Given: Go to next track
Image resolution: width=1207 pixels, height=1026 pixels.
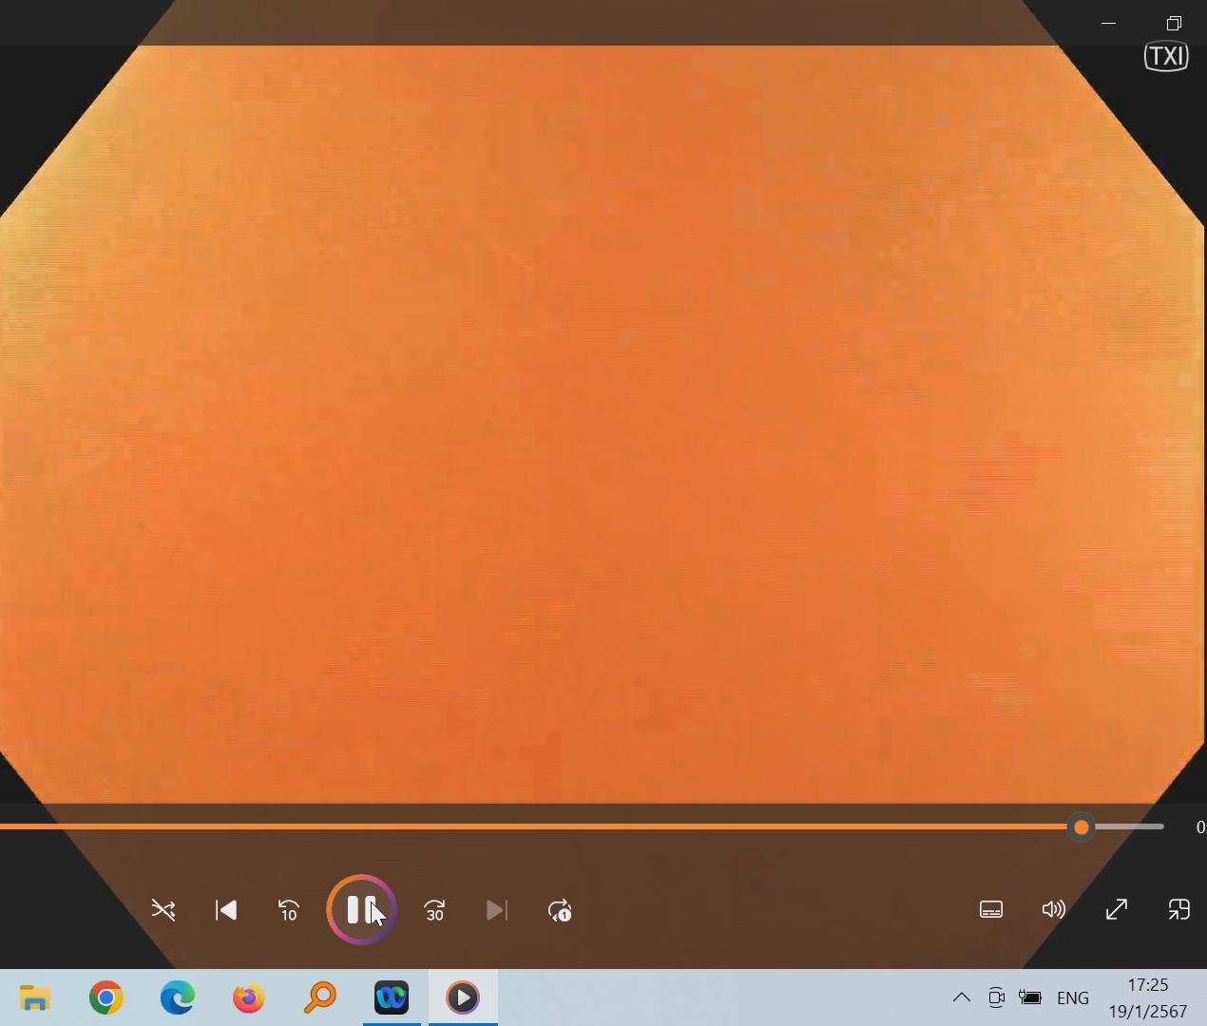Looking at the screenshot, I should coord(497,910).
